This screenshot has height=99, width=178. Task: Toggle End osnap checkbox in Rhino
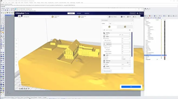click(1, 97)
